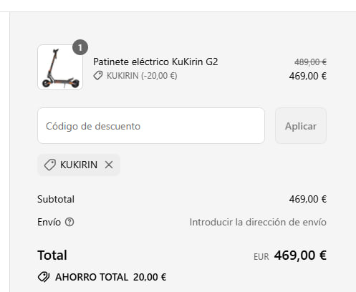Click the tag icon beside KUKIRIN (-20,00 €)
Viewport: 356px width, 292px height.
pos(98,76)
